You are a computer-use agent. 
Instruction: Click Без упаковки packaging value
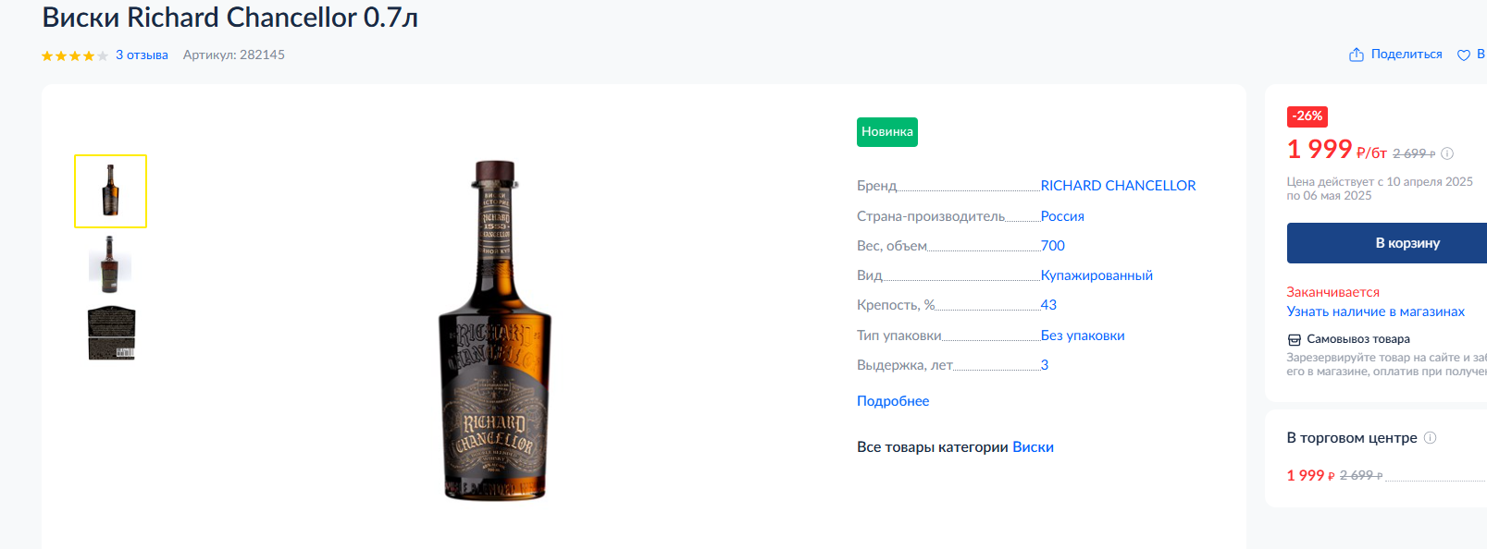click(1083, 335)
